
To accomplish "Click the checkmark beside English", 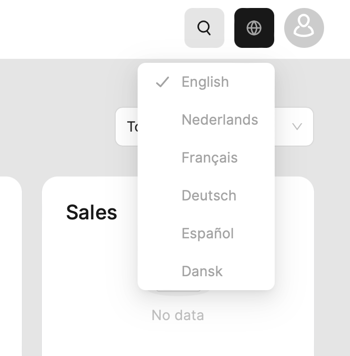I will (163, 82).
